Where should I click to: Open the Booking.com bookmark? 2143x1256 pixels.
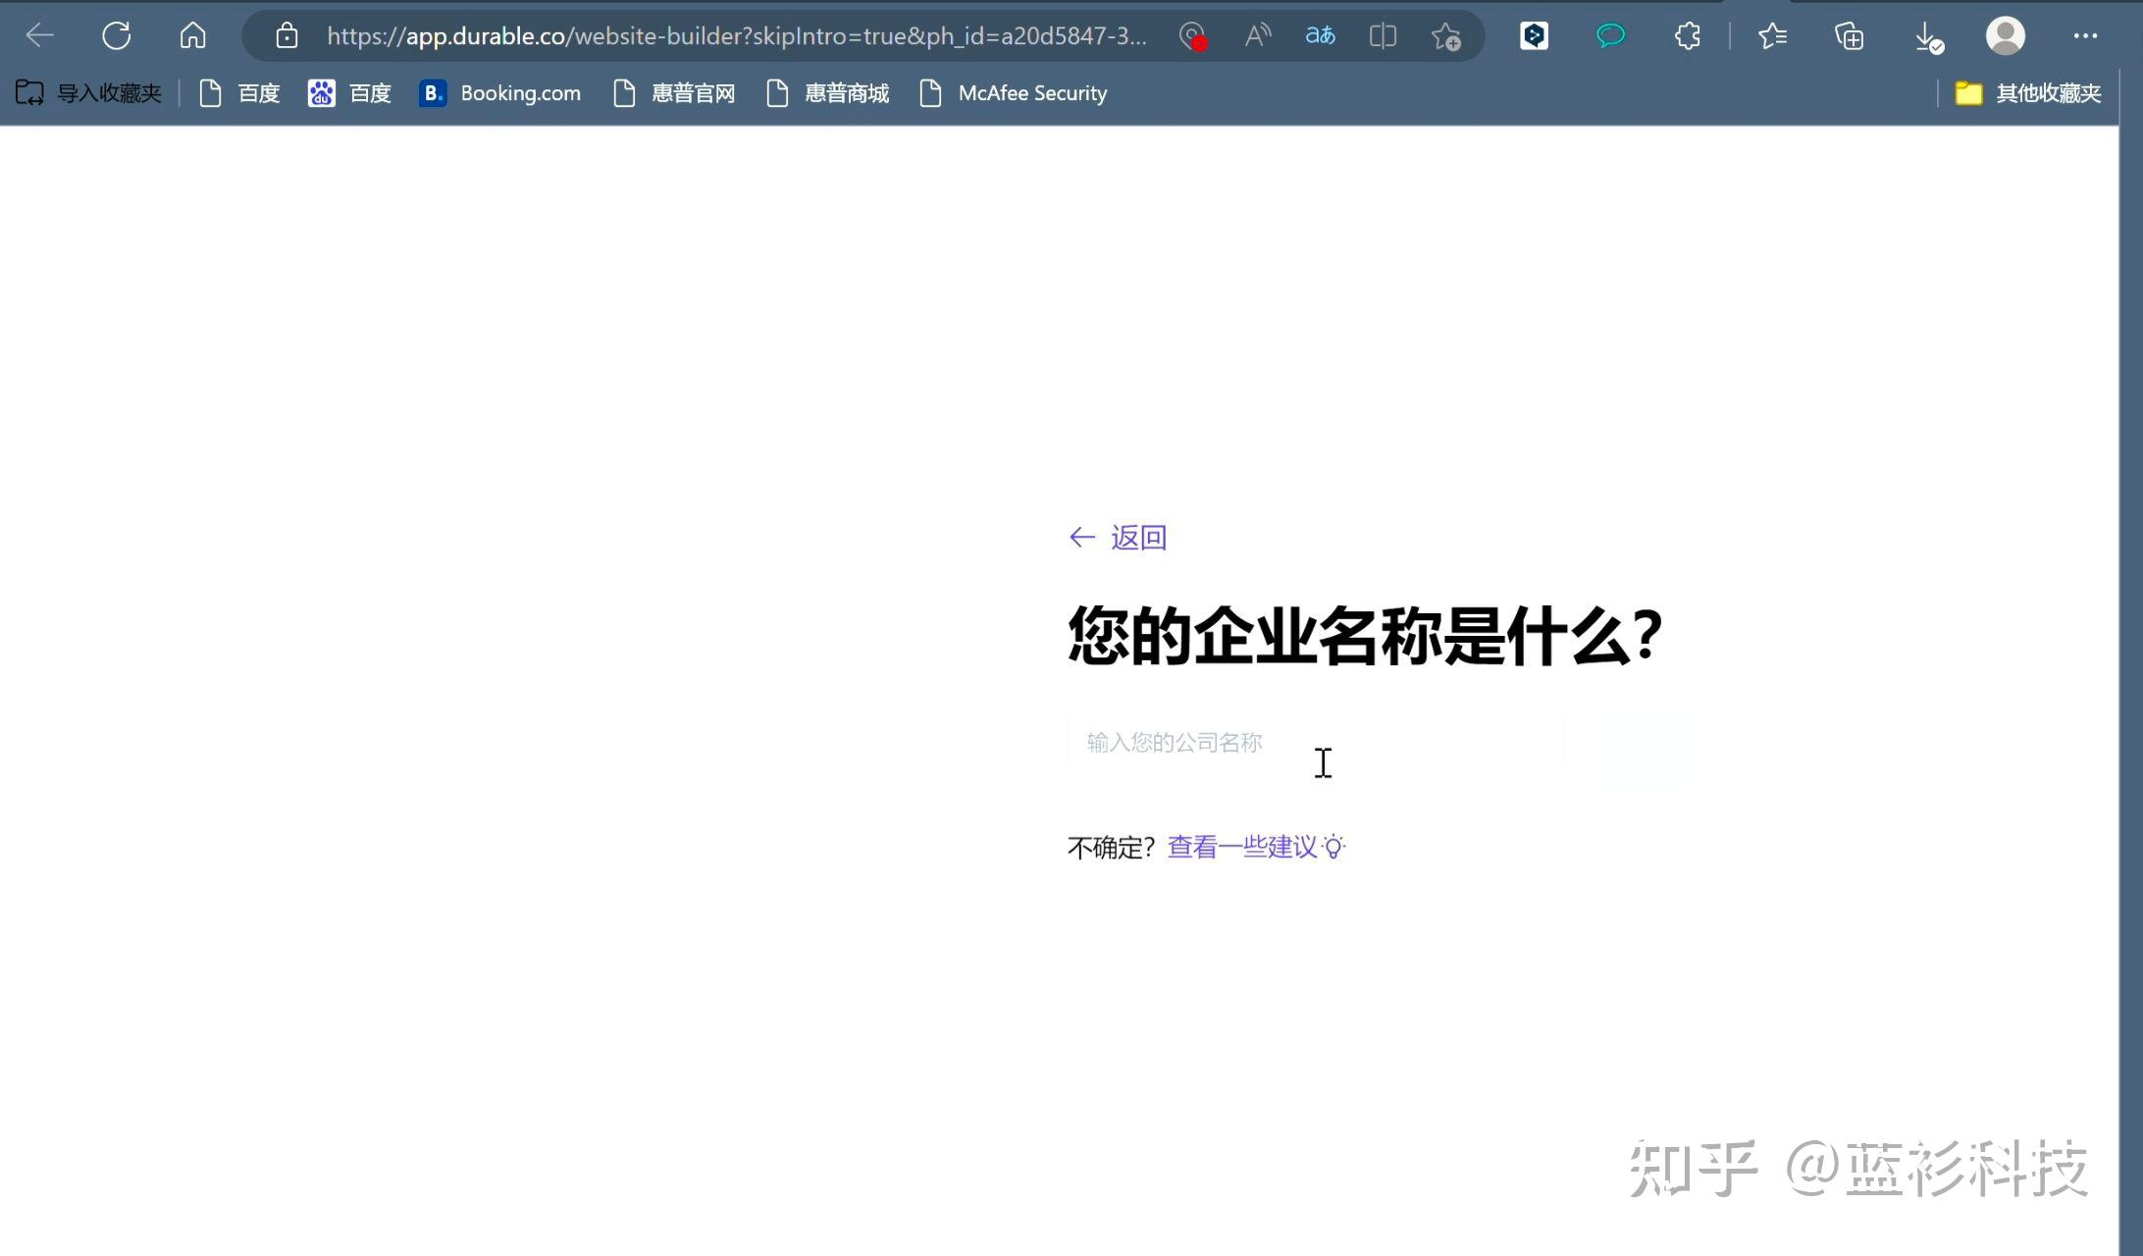[500, 93]
